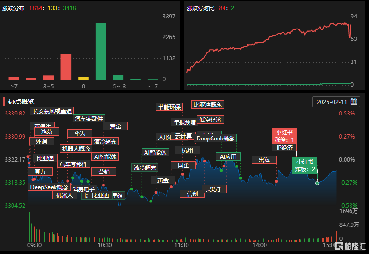Click the red bar above 3~5
Image resolution: width=369 pixels, height=254 pixels.
click(48, 78)
